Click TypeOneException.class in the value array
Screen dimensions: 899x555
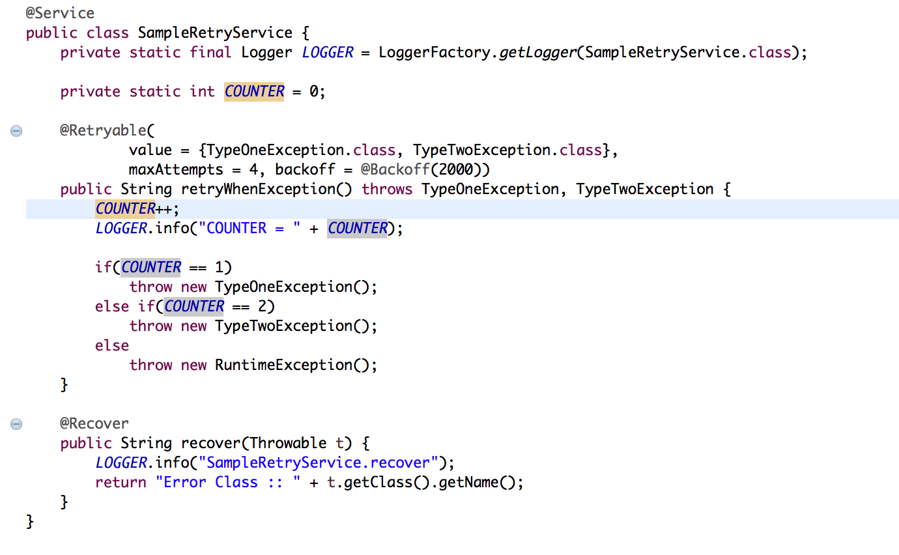[301, 150]
